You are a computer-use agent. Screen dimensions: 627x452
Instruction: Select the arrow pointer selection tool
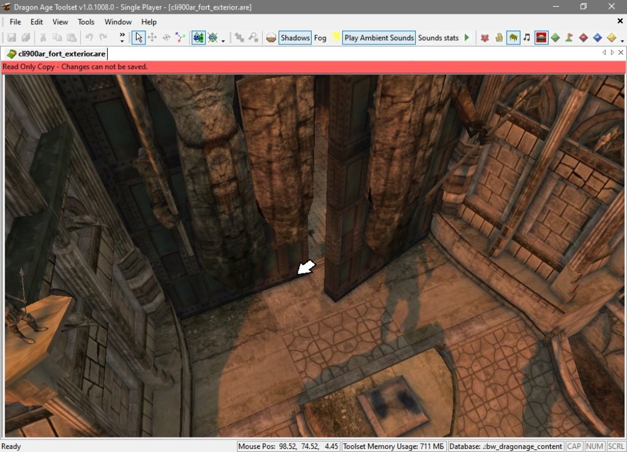[138, 38]
